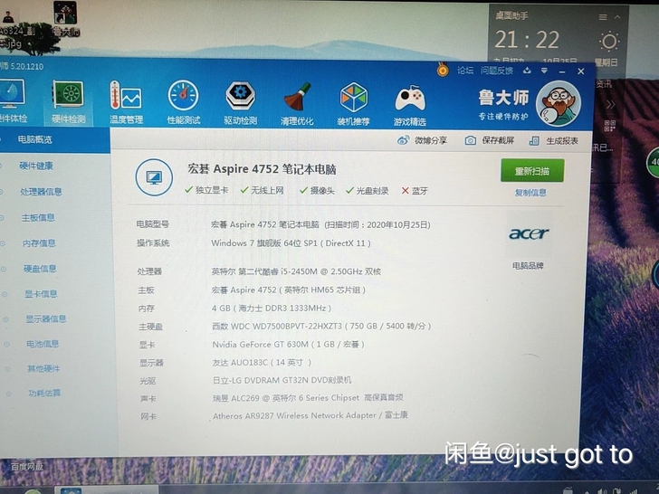This screenshot has height=494, width=659.
Task: Open 清理优化 cleanup optimization
Action: pos(297,104)
